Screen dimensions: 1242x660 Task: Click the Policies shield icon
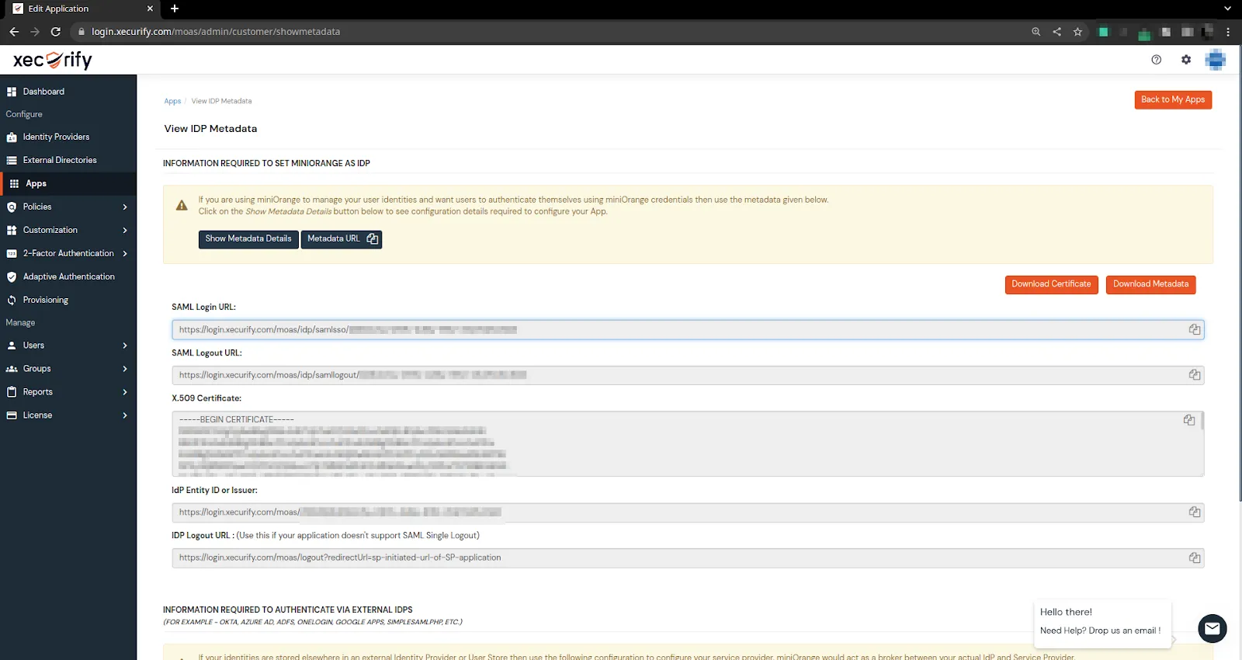point(12,207)
